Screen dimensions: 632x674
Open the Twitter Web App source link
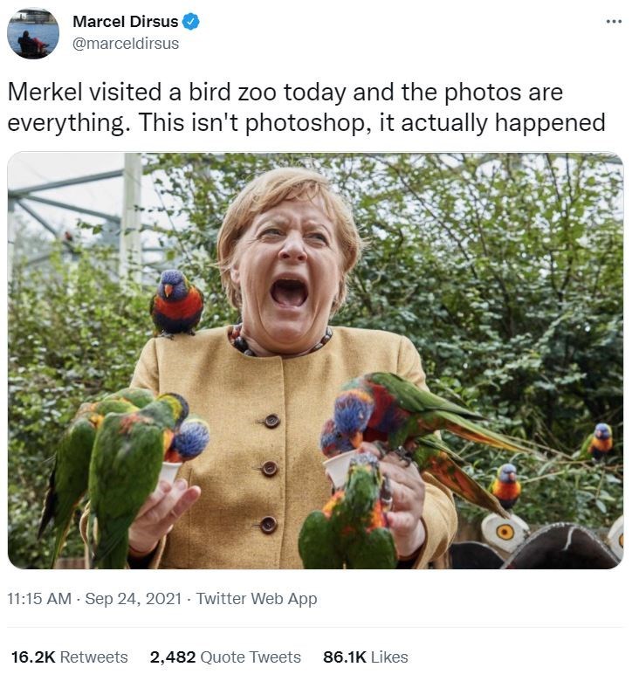click(x=257, y=599)
